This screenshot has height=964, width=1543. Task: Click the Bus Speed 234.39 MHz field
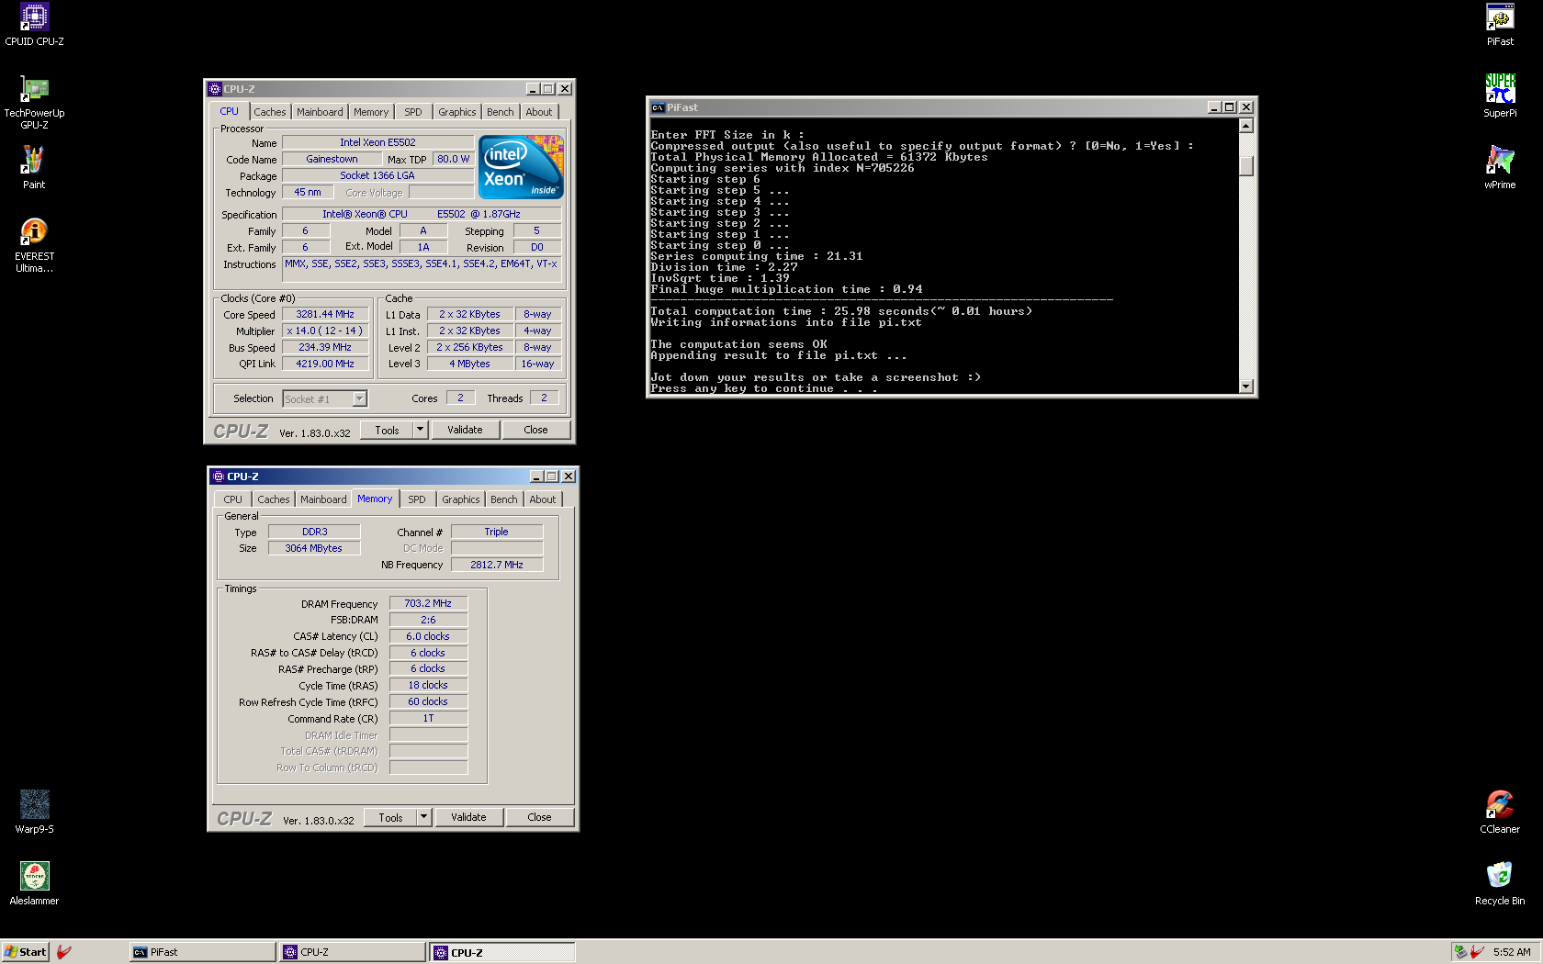tap(325, 347)
